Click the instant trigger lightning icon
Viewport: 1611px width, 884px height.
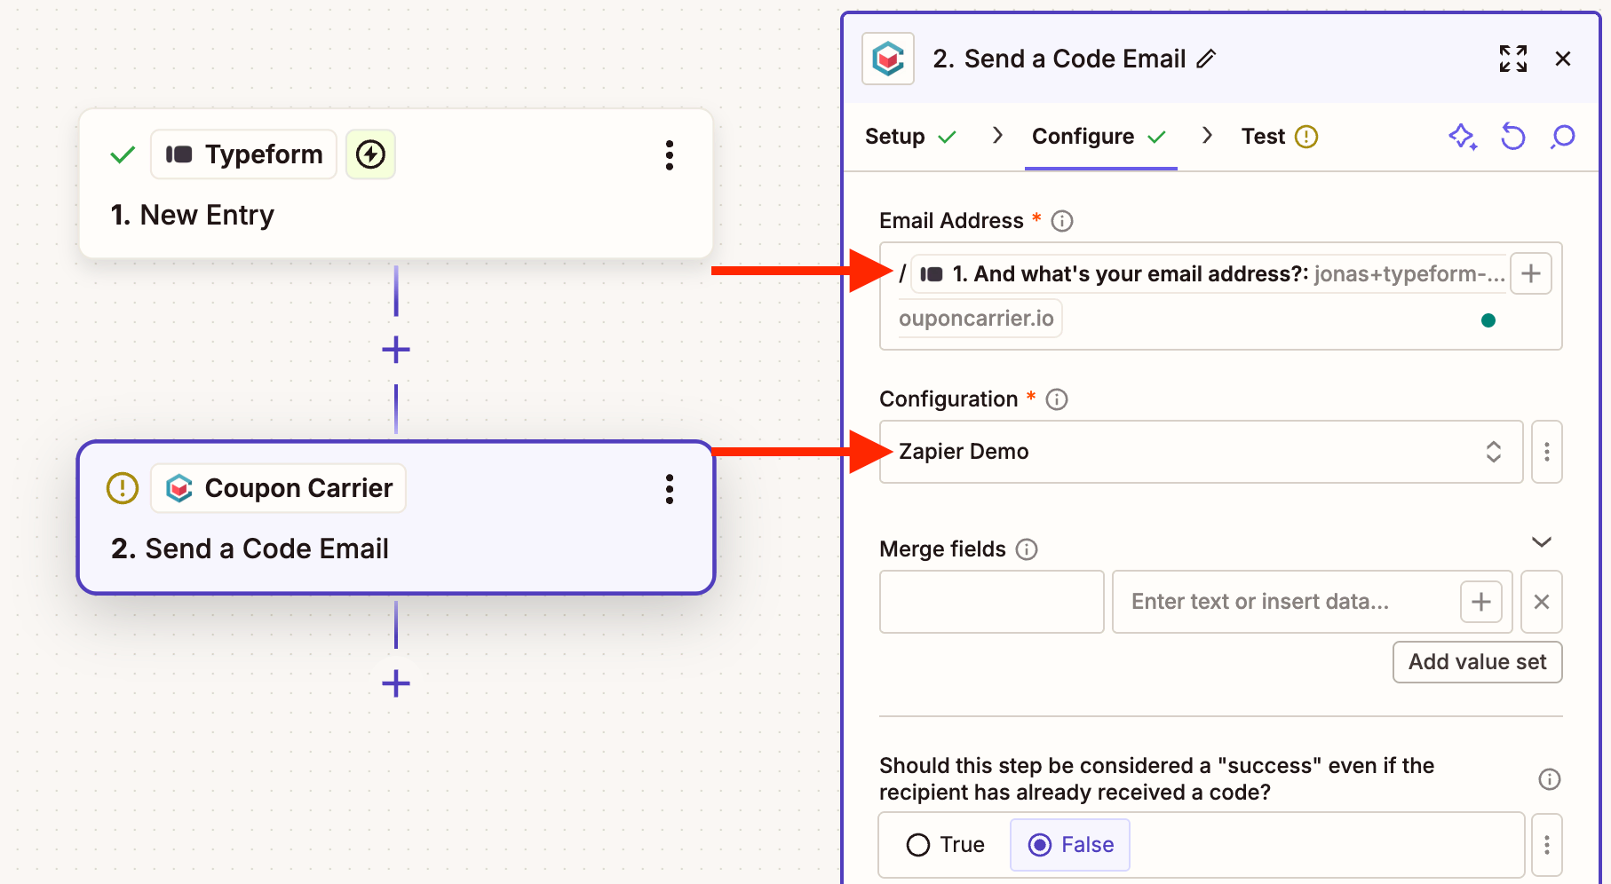[370, 154]
